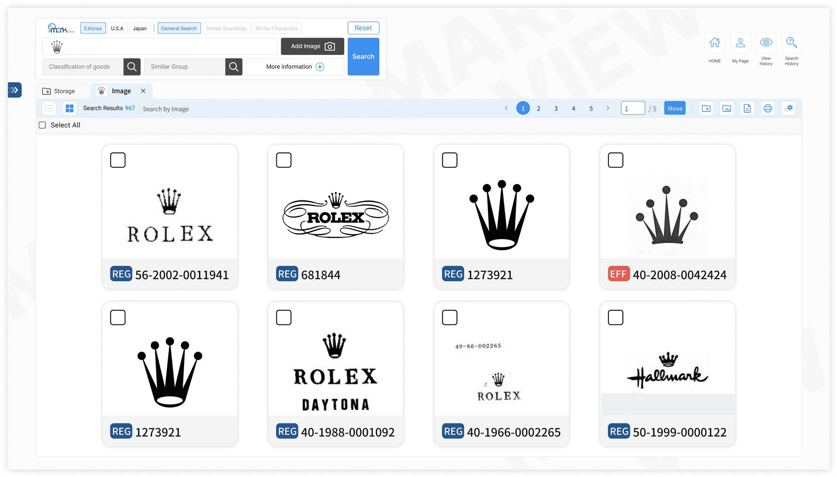Click the Search by Image label
This screenshot has width=837, height=477.
(x=166, y=109)
